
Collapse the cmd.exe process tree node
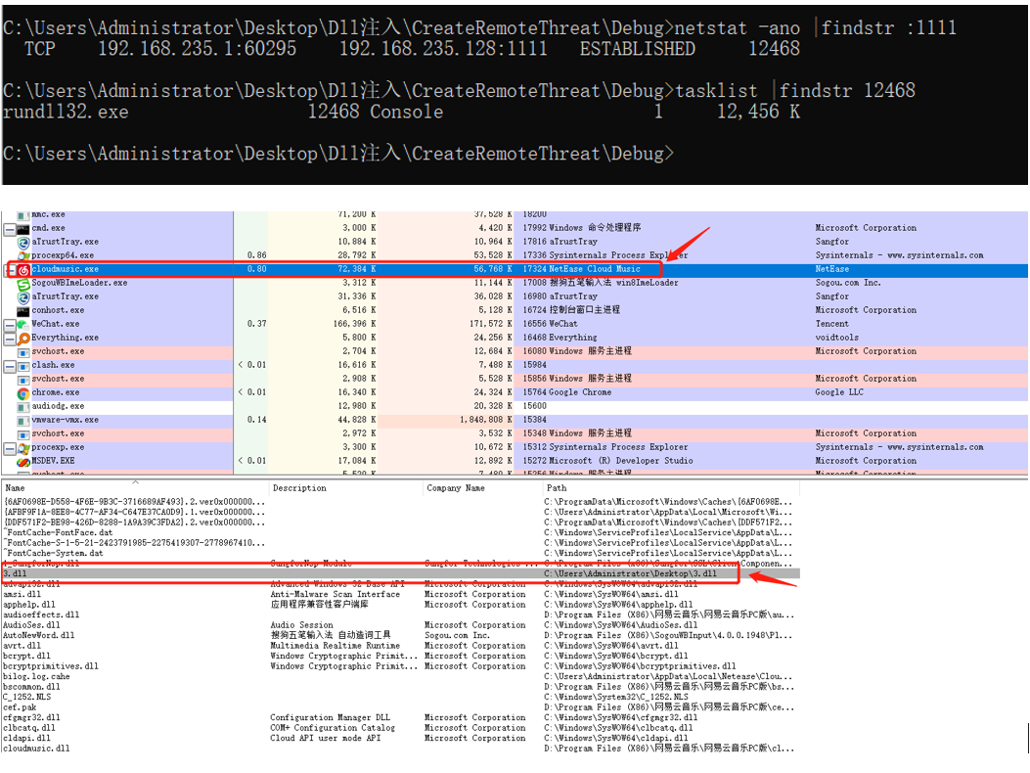click(x=10, y=229)
